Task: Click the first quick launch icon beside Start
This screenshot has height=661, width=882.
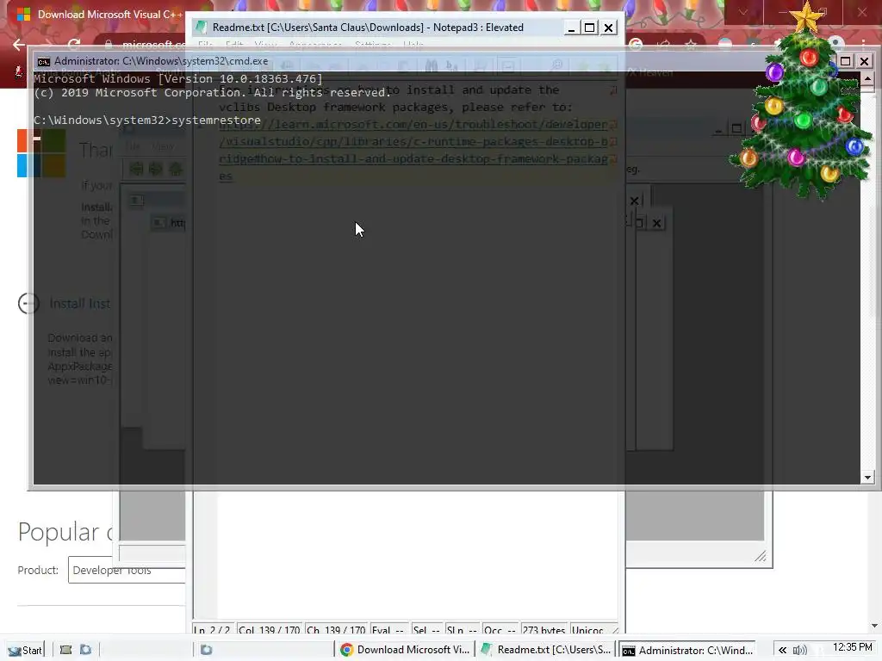Action: point(65,650)
